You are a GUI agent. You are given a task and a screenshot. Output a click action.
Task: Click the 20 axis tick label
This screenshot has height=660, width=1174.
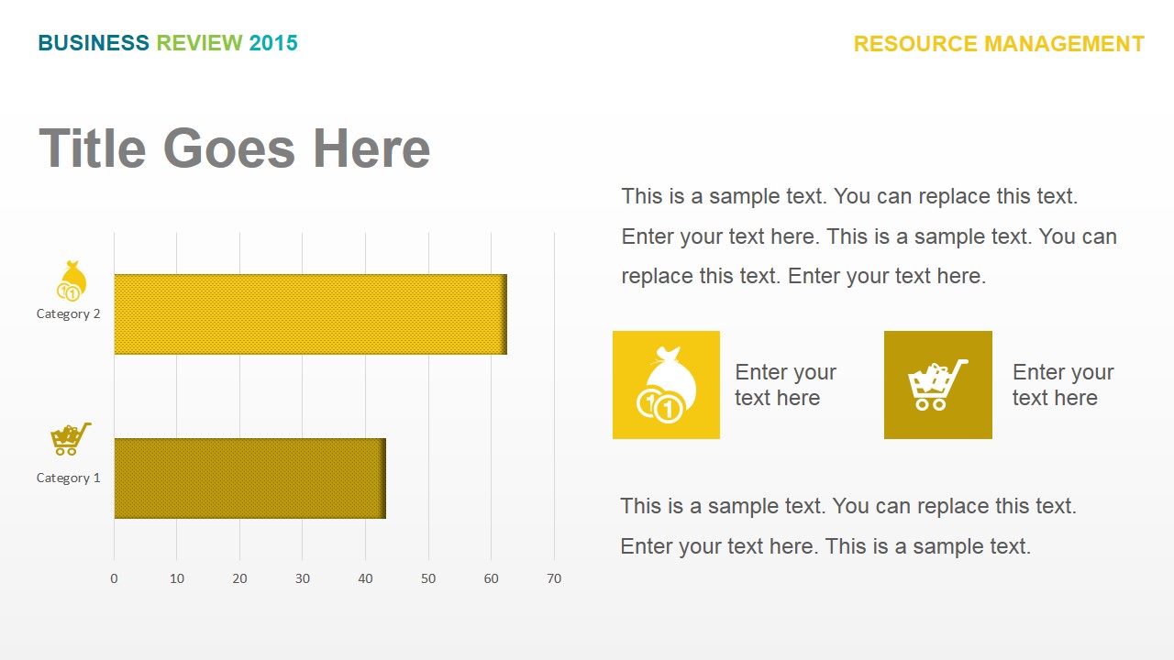coord(239,578)
